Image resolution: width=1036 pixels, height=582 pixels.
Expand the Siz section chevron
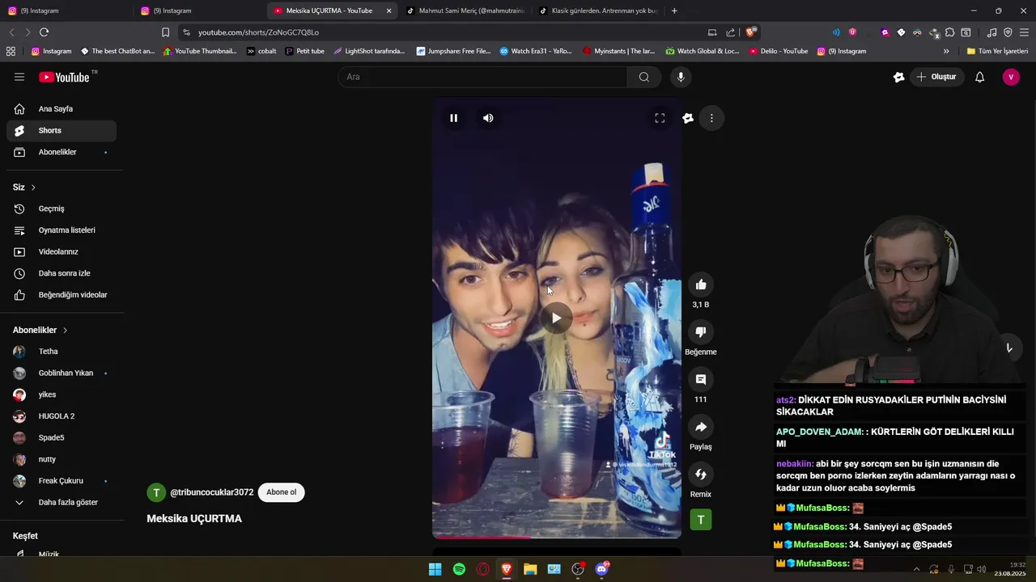pyautogui.click(x=33, y=188)
